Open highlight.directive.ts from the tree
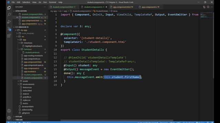220x123 pixels. click(x=34, y=46)
